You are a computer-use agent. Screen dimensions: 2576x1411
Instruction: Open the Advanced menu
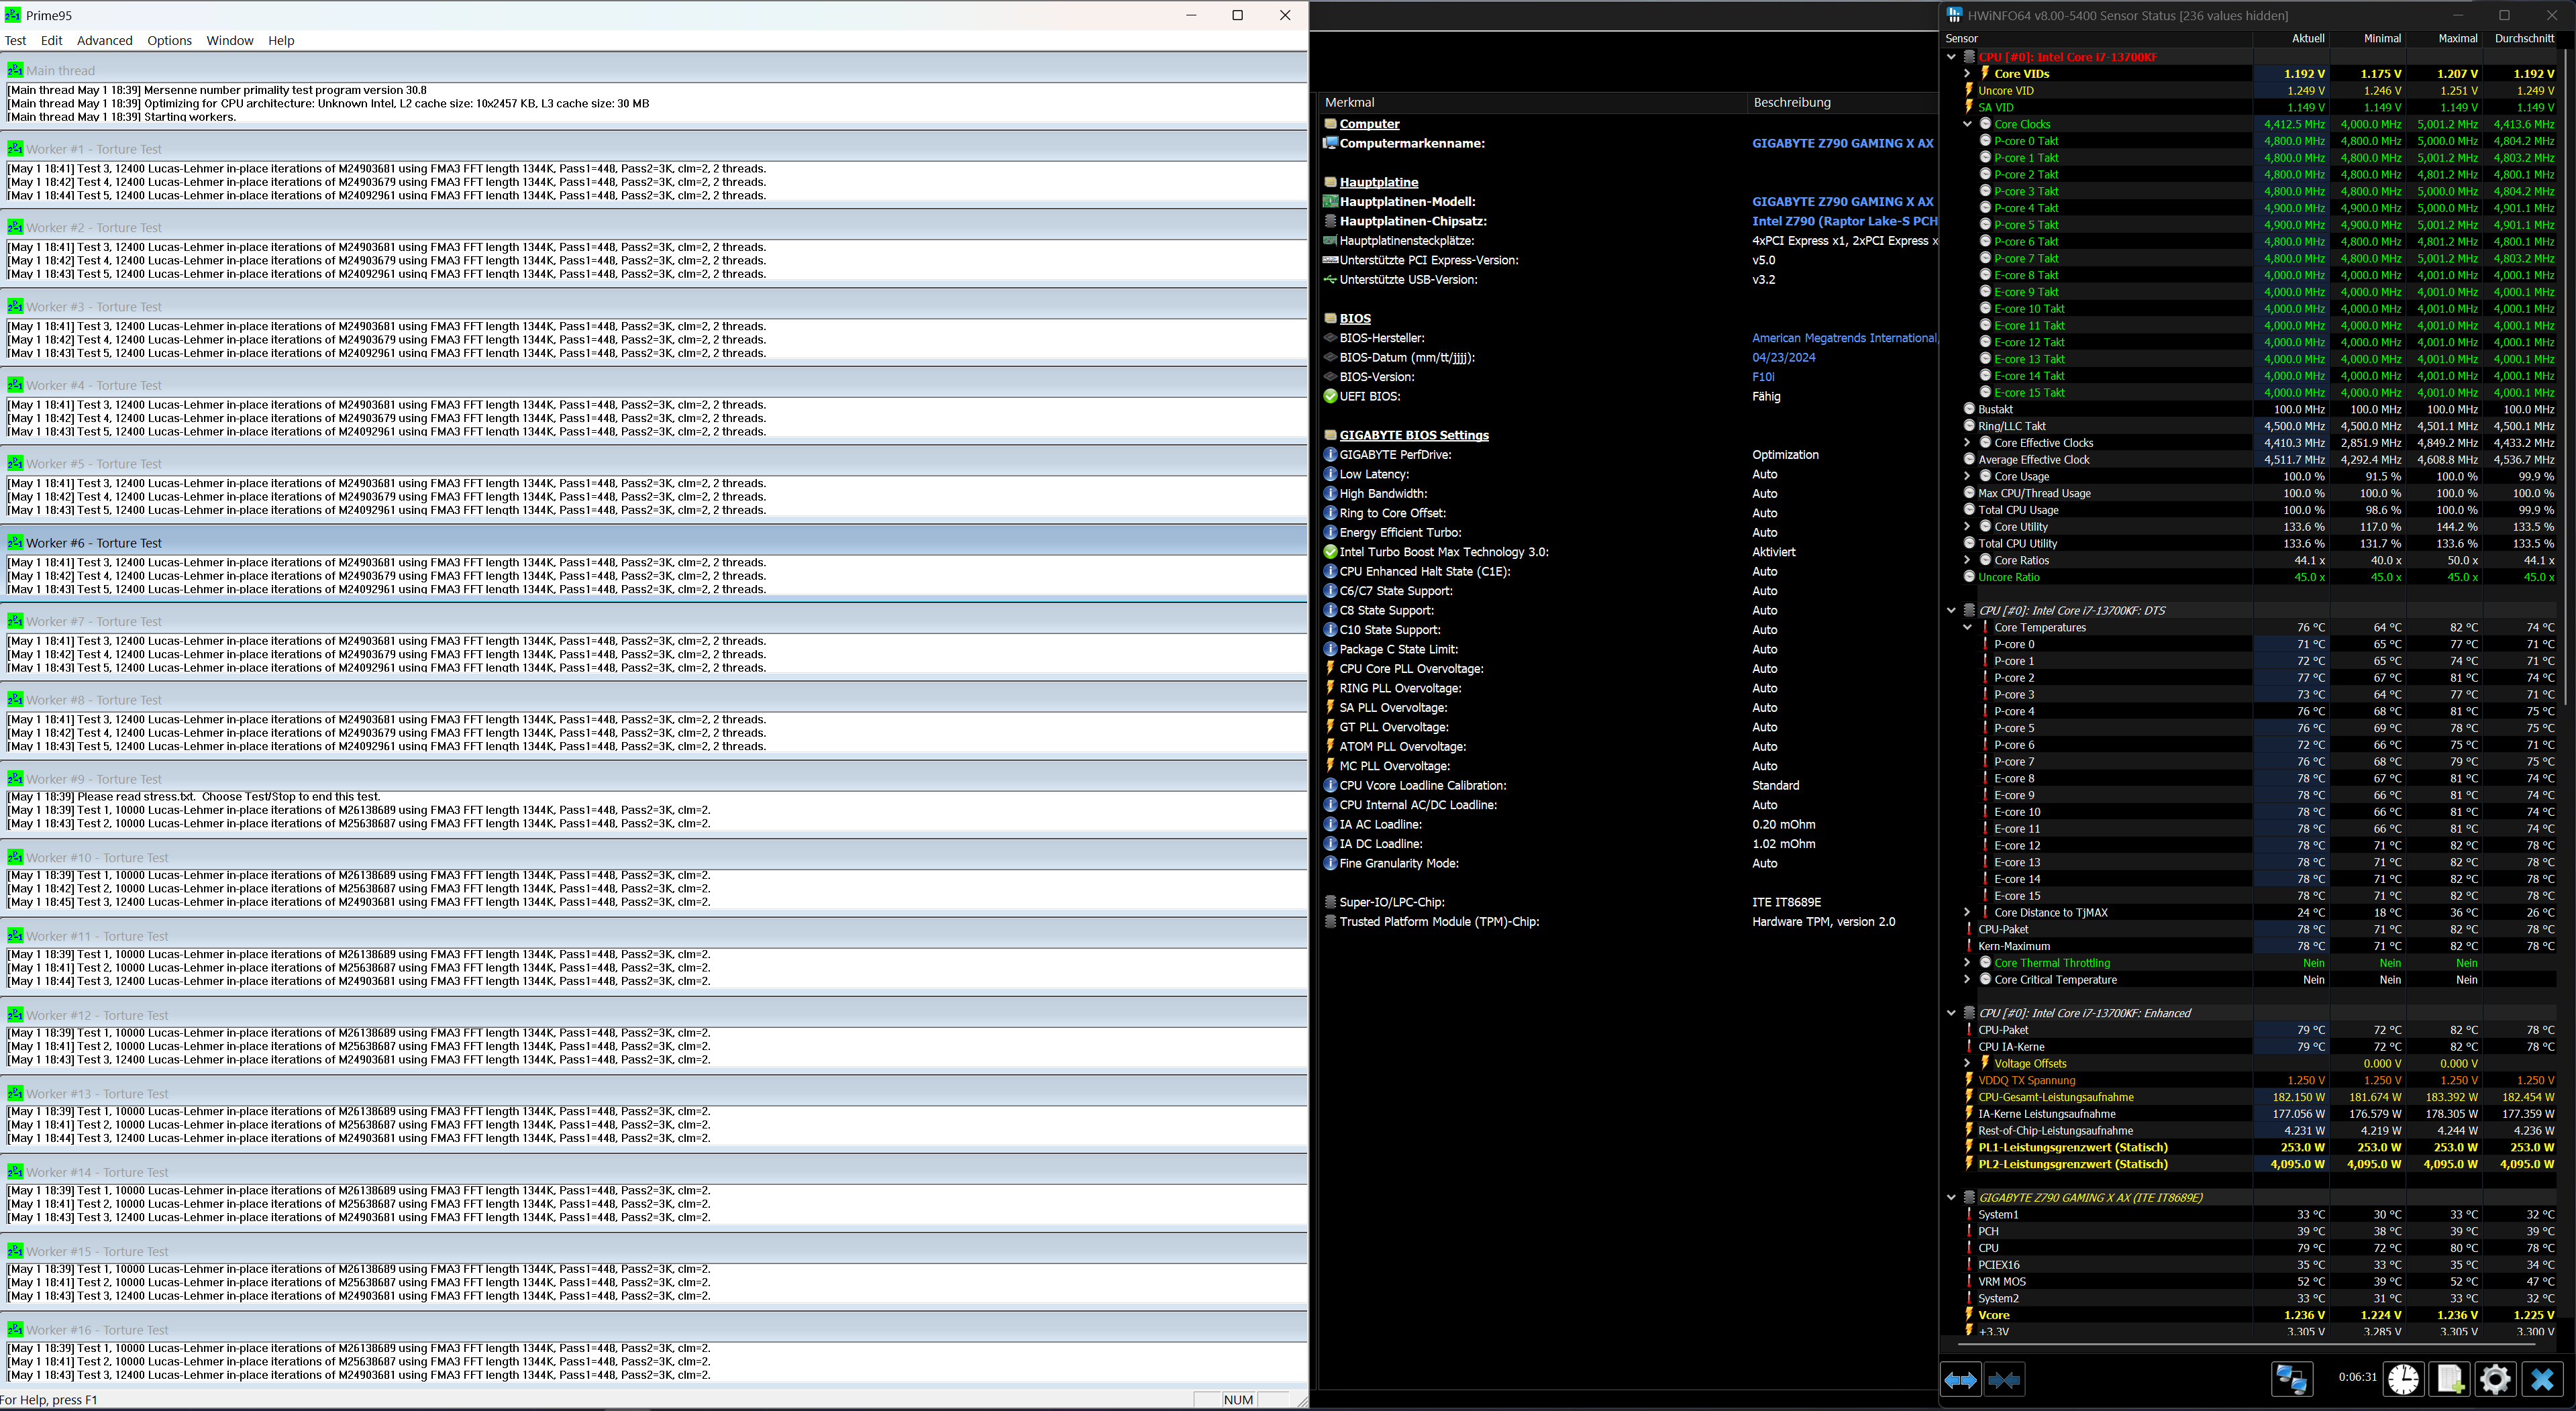[104, 41]
